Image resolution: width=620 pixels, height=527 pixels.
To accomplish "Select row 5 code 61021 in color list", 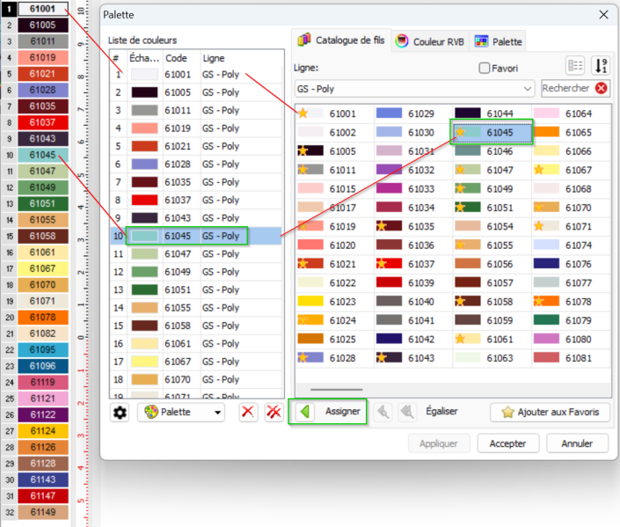I will click(196, 146).
